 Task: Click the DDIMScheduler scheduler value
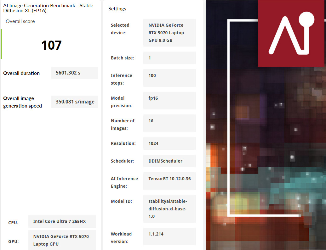tap(169, 161)
